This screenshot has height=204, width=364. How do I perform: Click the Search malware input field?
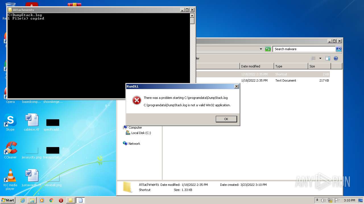click(304, 49)
